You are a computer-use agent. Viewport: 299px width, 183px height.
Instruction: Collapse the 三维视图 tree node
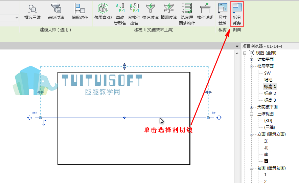(x=251, y=114)
